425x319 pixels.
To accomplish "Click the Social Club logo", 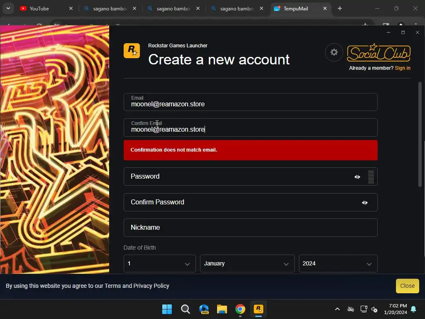I will (x=379, y=53).
